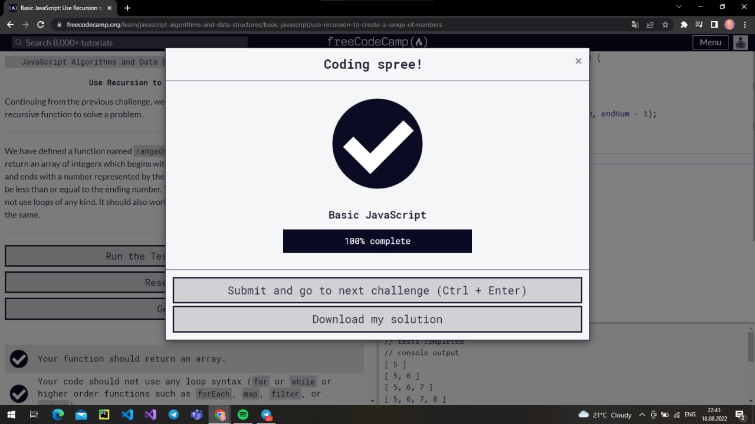The width and height of the screenshot is (755, 424).
Task: Open Windows Start menu
Action: point(11,415)
